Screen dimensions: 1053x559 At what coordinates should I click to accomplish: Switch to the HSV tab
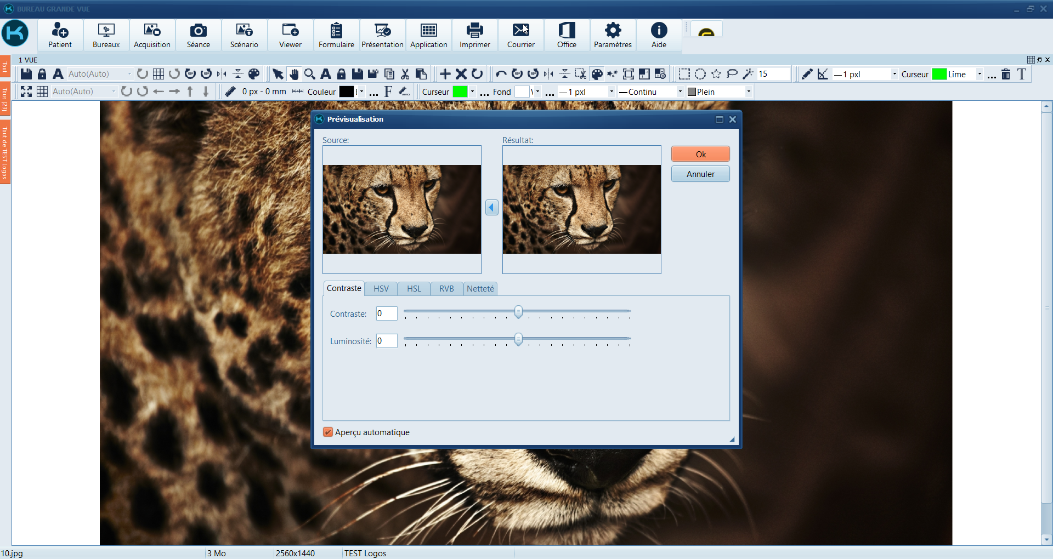381,289
